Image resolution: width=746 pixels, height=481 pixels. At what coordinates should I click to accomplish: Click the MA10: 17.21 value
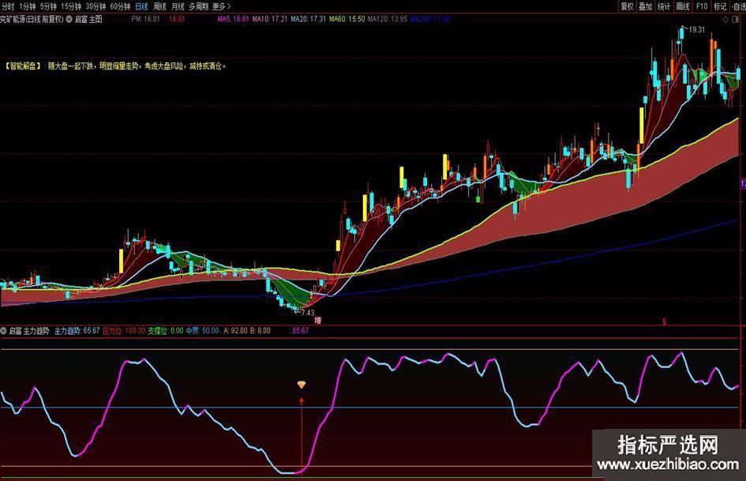click(270, 19)
